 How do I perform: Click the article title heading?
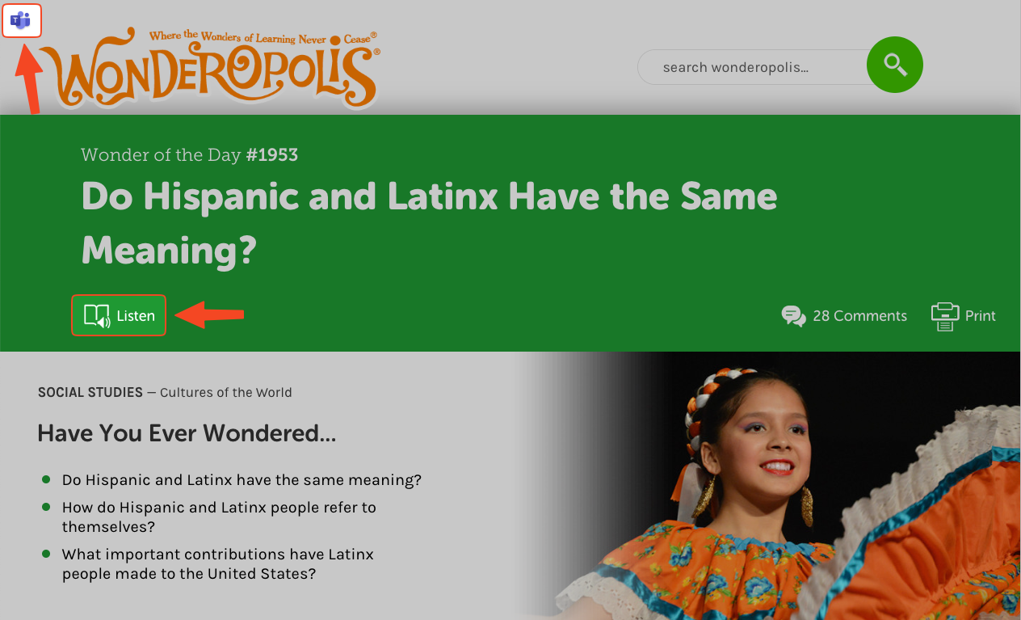click(x=429, y=222)
